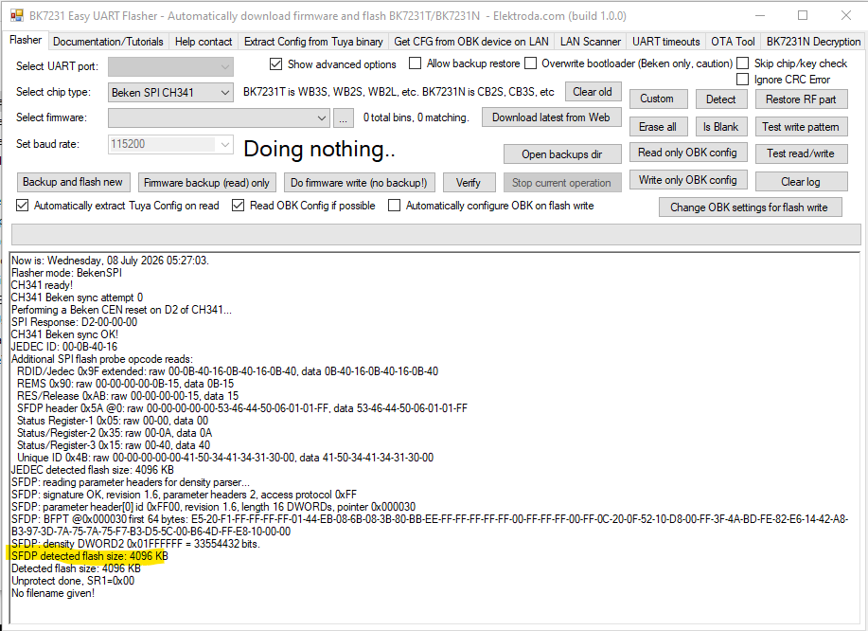The width and height of the screenshot is (868, 631).
Task: Open the baud rate 115200 dropdown
Action: tap(170, 144)
